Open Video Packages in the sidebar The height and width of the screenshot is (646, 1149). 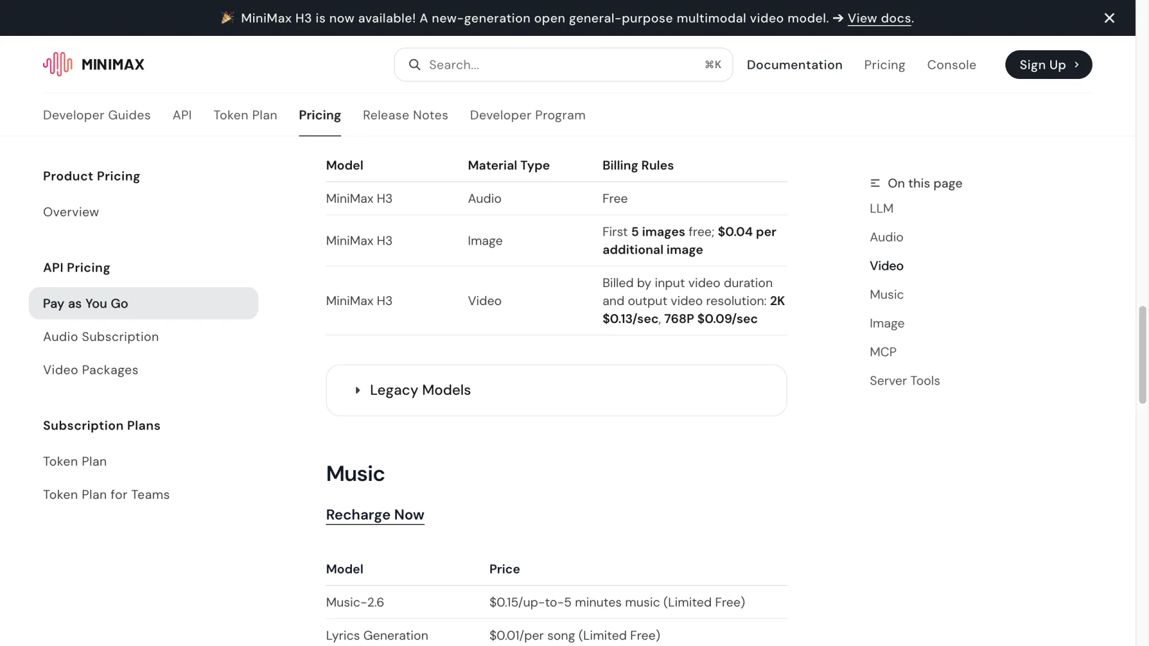[x=90, y=370]
